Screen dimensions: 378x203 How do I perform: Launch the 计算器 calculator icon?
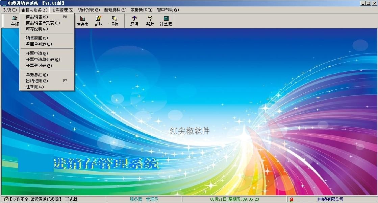coord(166,21)
